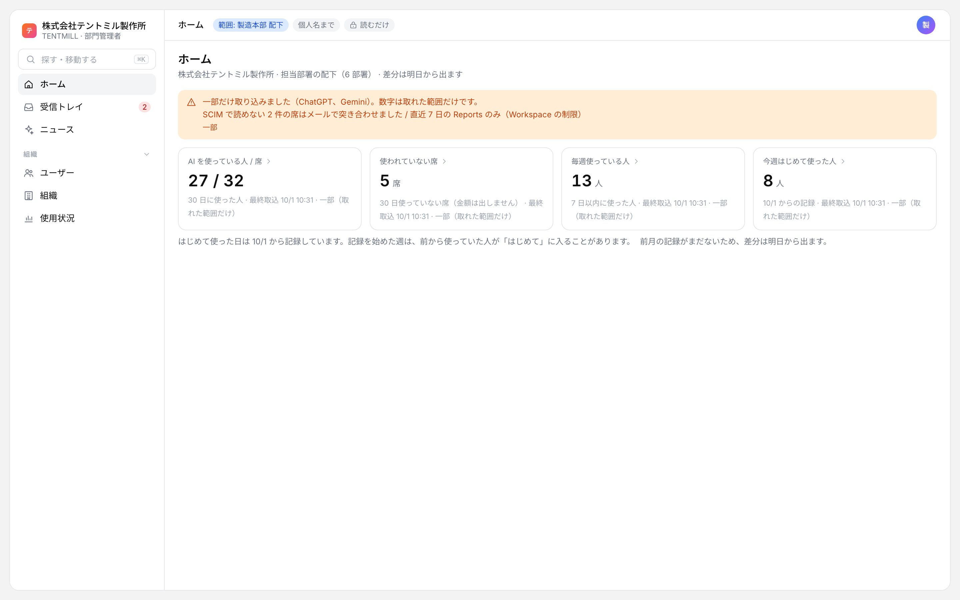Click the search magnifier icon
This screenshot has width=960, height=600.
31,60
